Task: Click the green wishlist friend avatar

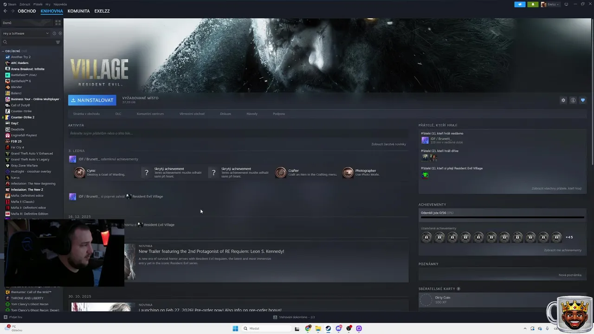Action: click(425, 175)
